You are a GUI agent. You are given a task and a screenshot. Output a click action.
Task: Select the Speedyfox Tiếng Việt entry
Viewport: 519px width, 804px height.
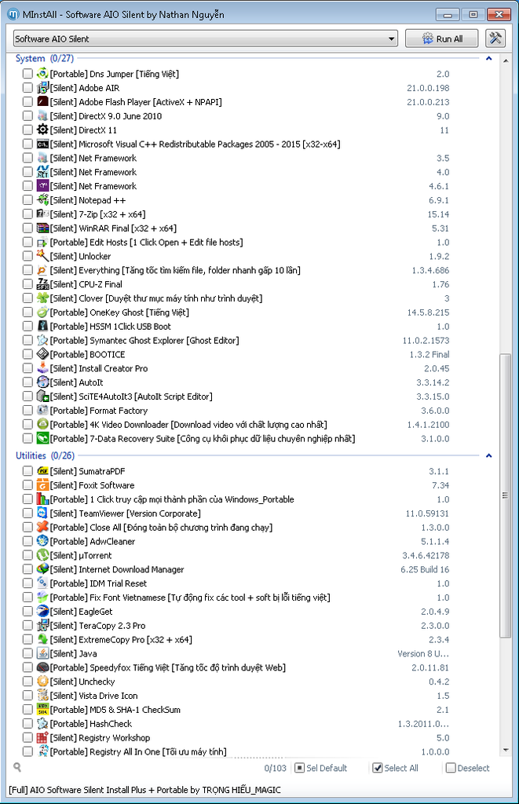(x=236, y=667)
